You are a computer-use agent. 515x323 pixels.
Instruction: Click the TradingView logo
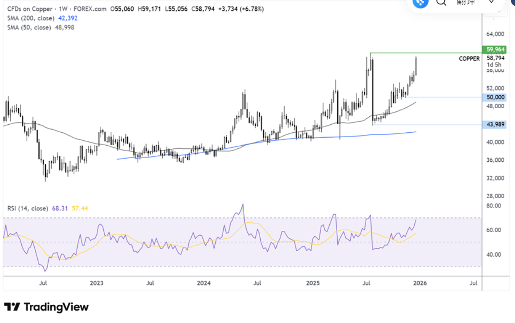(x=46, y=307)
